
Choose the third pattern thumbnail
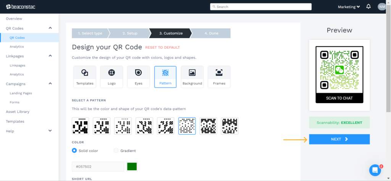(x=123, y=126)
